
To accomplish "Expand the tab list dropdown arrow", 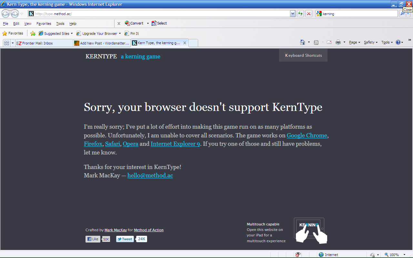I will (x=13, y=43).
